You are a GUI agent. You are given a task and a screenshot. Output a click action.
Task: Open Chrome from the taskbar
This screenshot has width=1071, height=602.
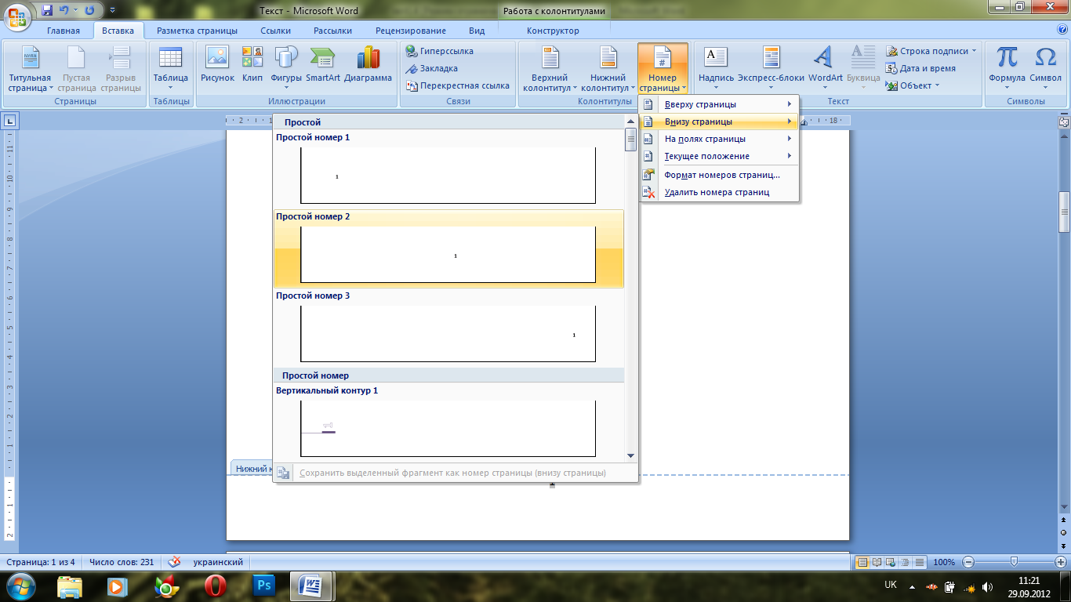166,586
